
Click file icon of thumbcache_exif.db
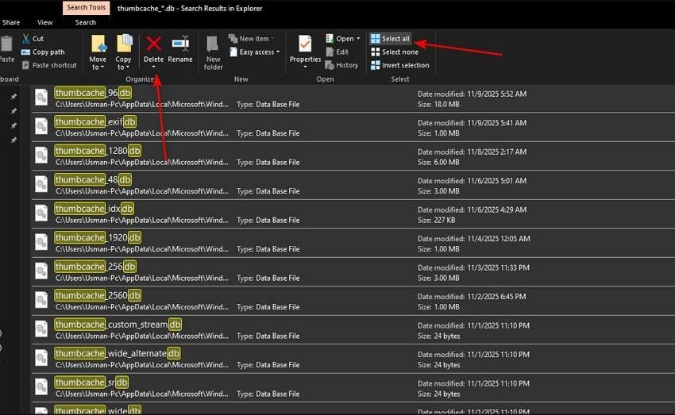point(41,126)
